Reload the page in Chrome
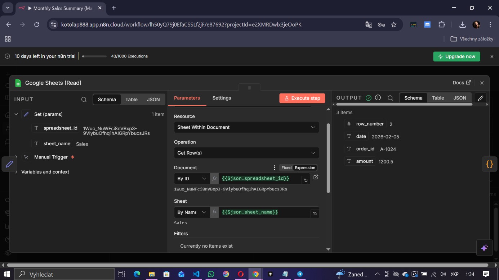Screen dimensions: 499x280 point(36,25)
